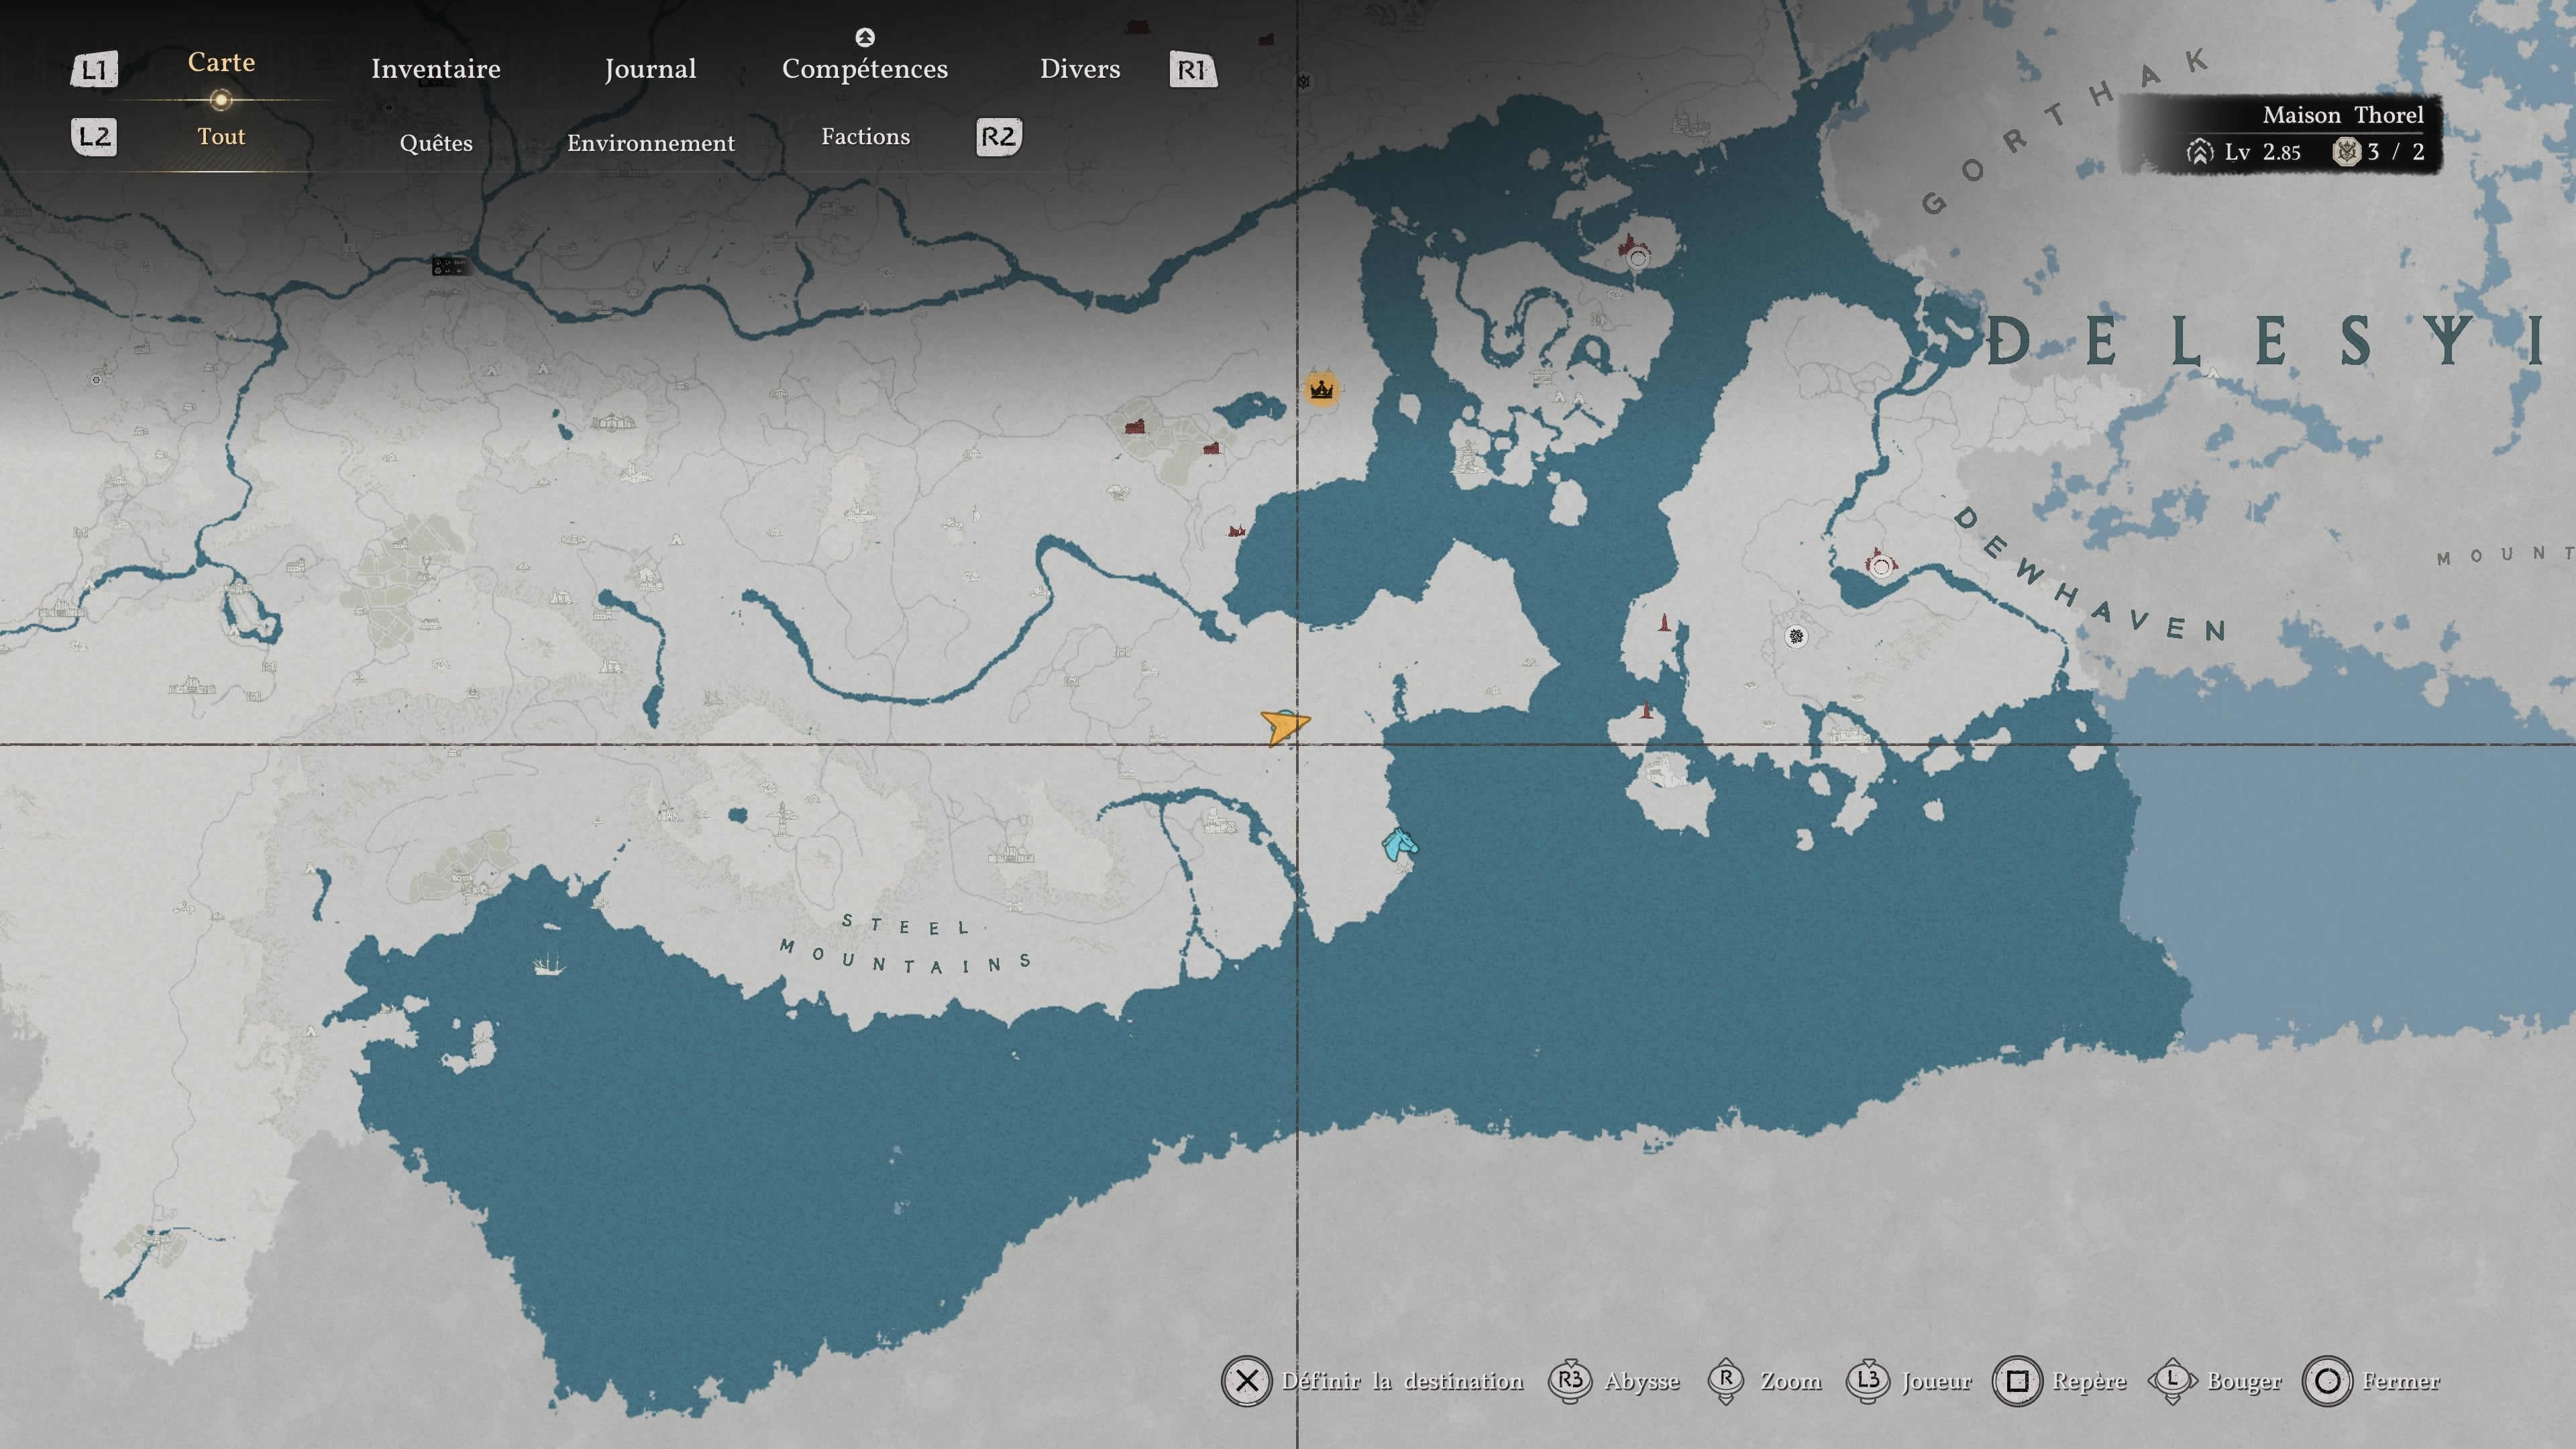Click the L3 stick icon for Joueur
2576x1449 pixels.
[x=1868, y=1381]
